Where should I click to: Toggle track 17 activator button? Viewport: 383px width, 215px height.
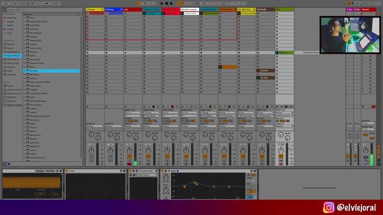pos(281,156)
